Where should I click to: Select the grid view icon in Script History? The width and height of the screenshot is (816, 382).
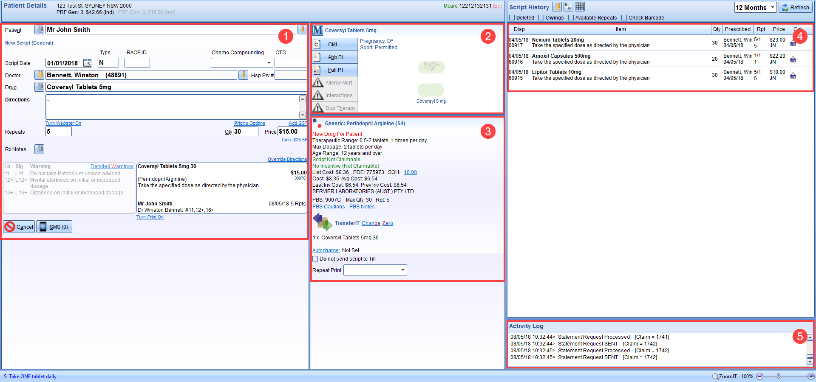click(579, 6)
